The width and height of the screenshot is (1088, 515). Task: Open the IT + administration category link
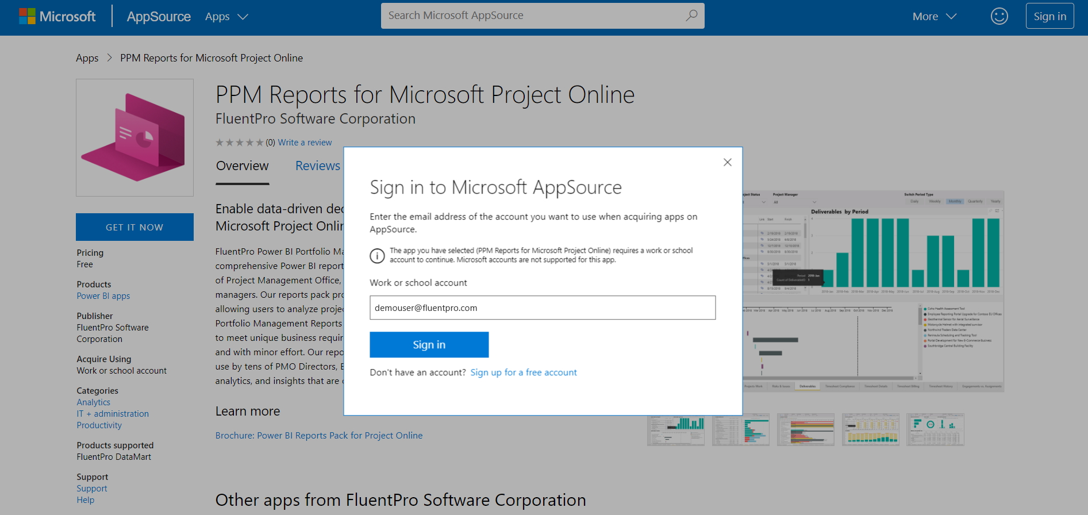coord(113,414)
